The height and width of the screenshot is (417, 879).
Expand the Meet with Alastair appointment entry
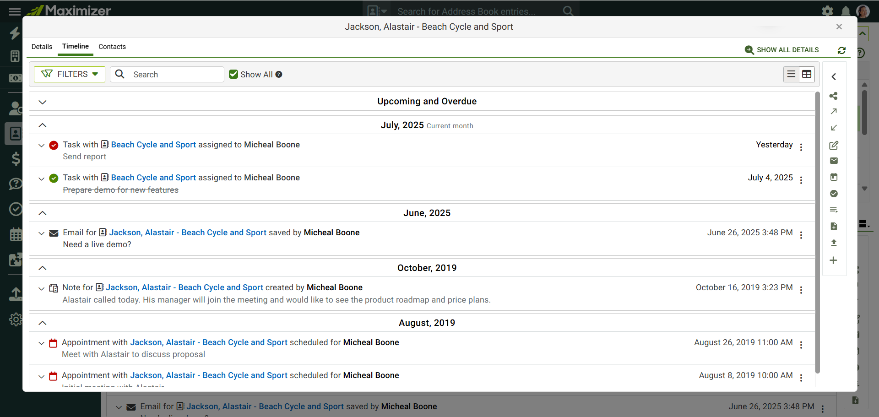click(42, 343)
